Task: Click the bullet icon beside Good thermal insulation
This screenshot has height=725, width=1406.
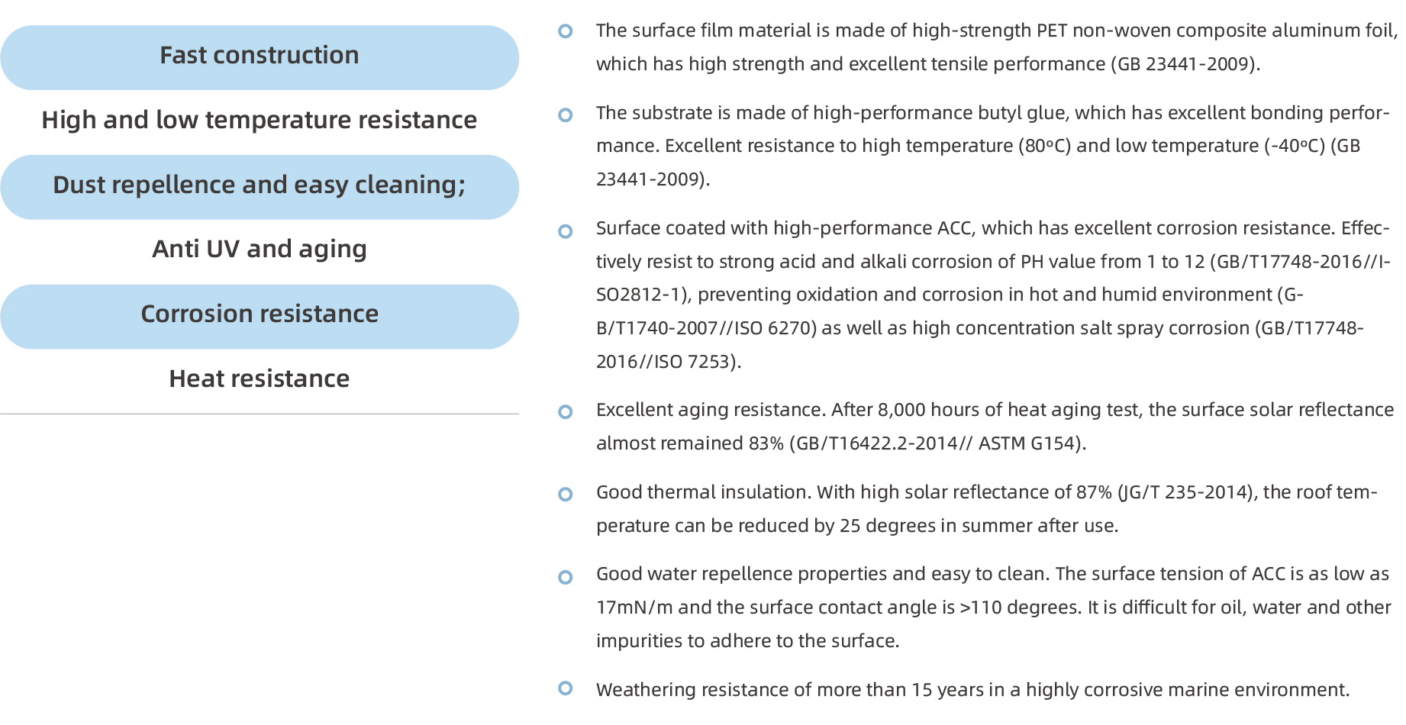Action: 566,495
